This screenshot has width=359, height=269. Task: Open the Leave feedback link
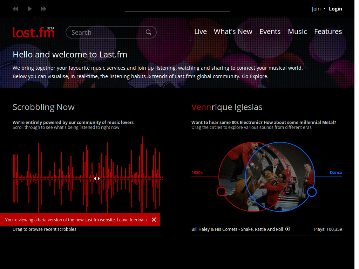(x=132, y=220)
